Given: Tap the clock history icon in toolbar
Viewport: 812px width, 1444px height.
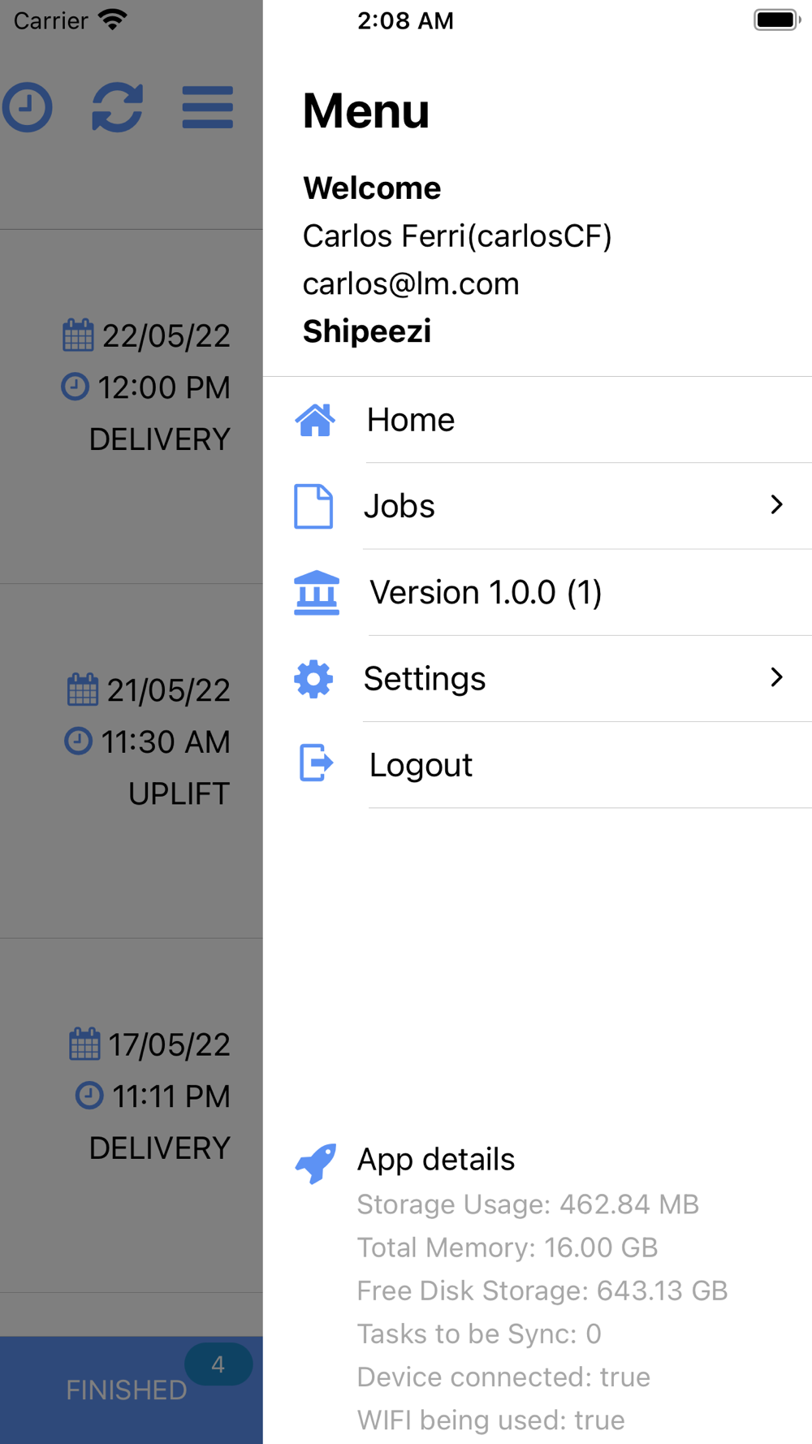Looking at the screenshot, I should tap(28, 107).
